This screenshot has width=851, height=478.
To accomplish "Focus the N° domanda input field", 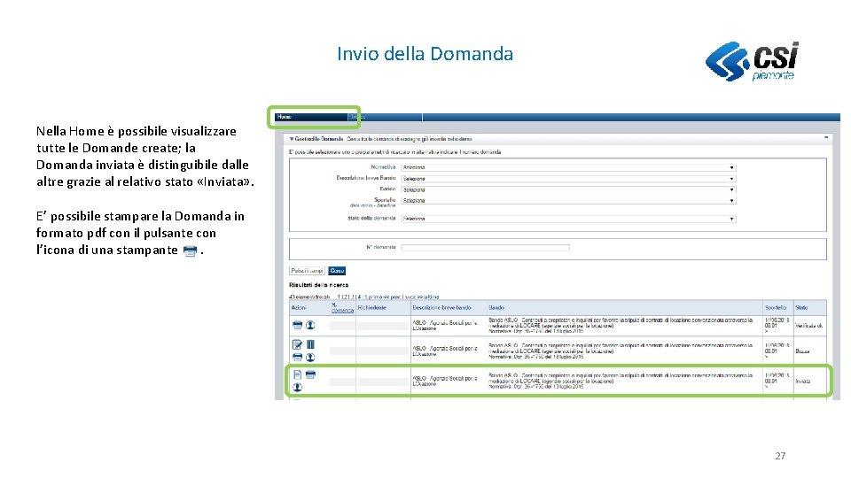I will click(x=485, y=248).
